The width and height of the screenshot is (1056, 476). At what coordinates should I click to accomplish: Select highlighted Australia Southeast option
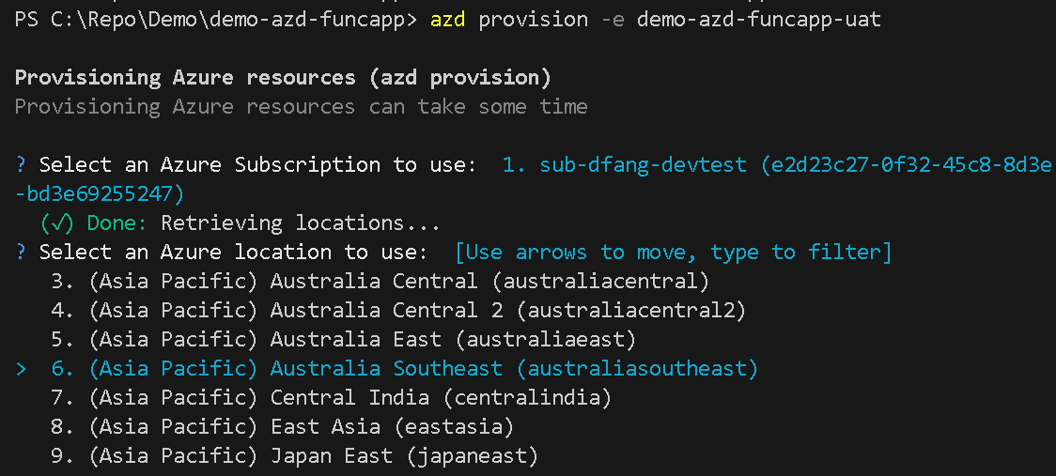click(405, 368)
